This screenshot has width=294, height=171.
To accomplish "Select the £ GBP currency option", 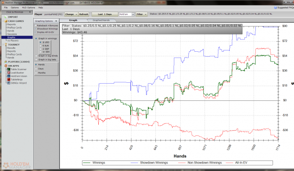I will click(x=40, y=49).
